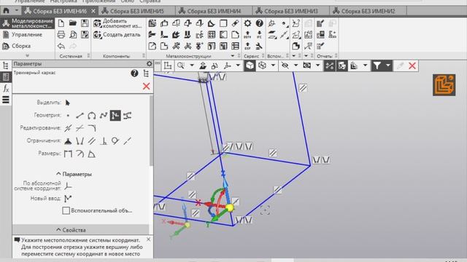The height and width of the screenshot is (262, 467).
Task: Open the fx variables panel in the sidebar
Action: tap(6, 89)
